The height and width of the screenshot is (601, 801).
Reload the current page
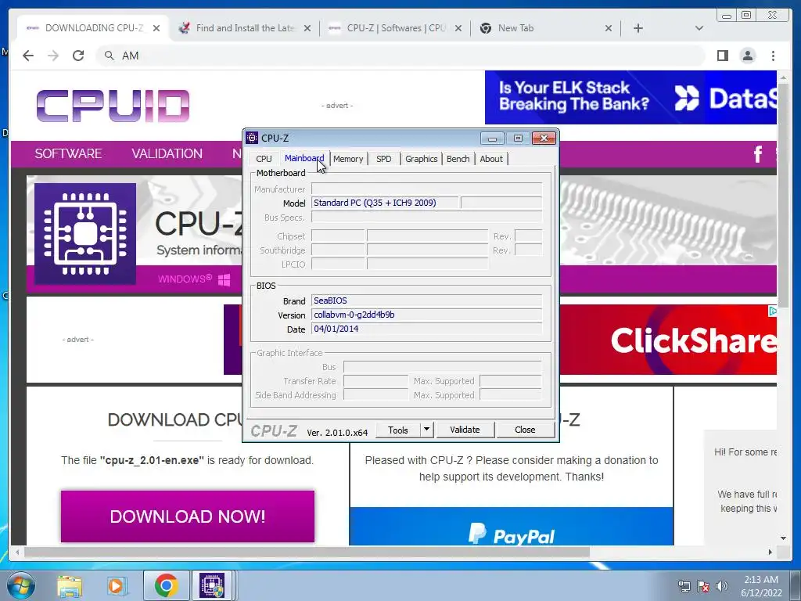(x=78, y=56)
